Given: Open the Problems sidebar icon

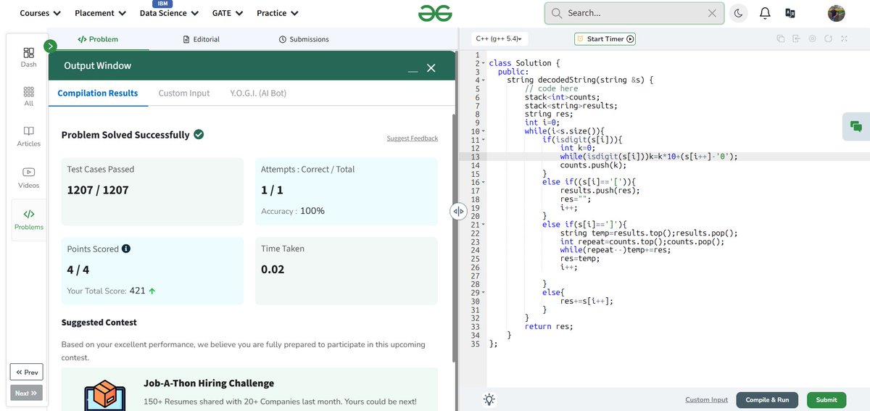Looking at the screenshot, I should click(28, 220).
